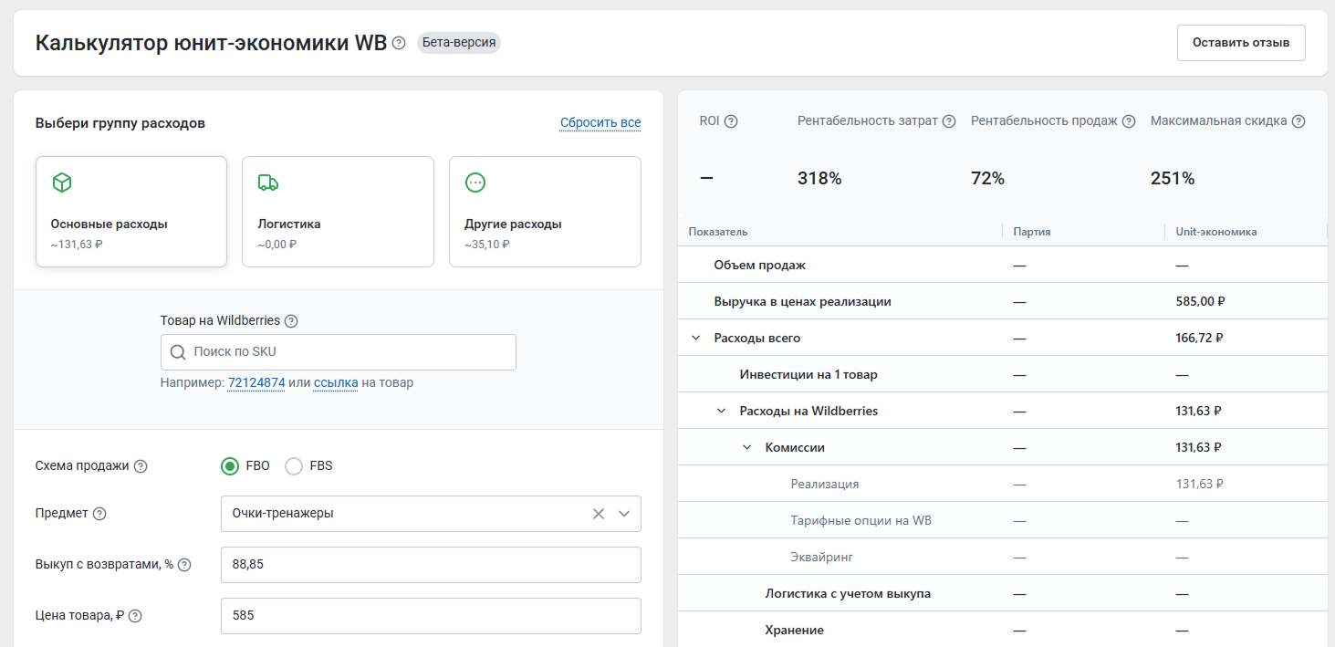Open the Предмет dropdown arrow
Image resolution: width=1335 pixels, height=647 pixels.
pos(624,514)
